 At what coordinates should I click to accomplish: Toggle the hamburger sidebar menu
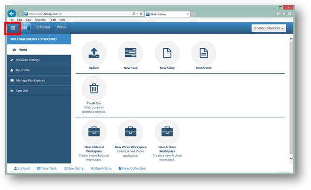[13, 28]
